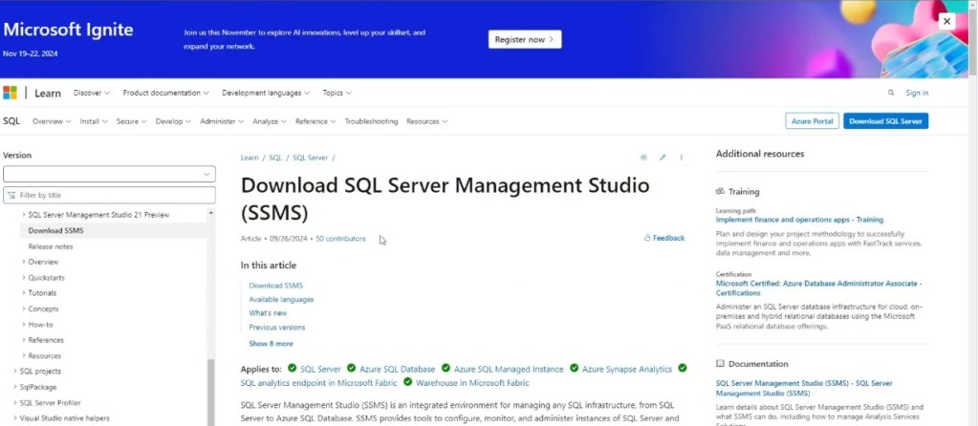Open the Install menu
The width and height of the screenshot is (978, 426).
(x=94, y=121)
